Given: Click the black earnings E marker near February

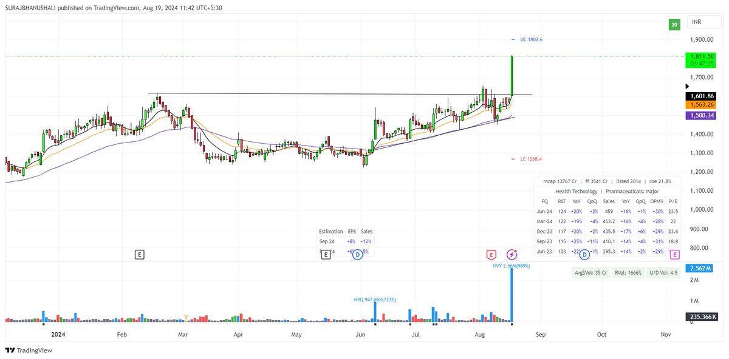Looking at the screenshot, I should click(140, 255).
